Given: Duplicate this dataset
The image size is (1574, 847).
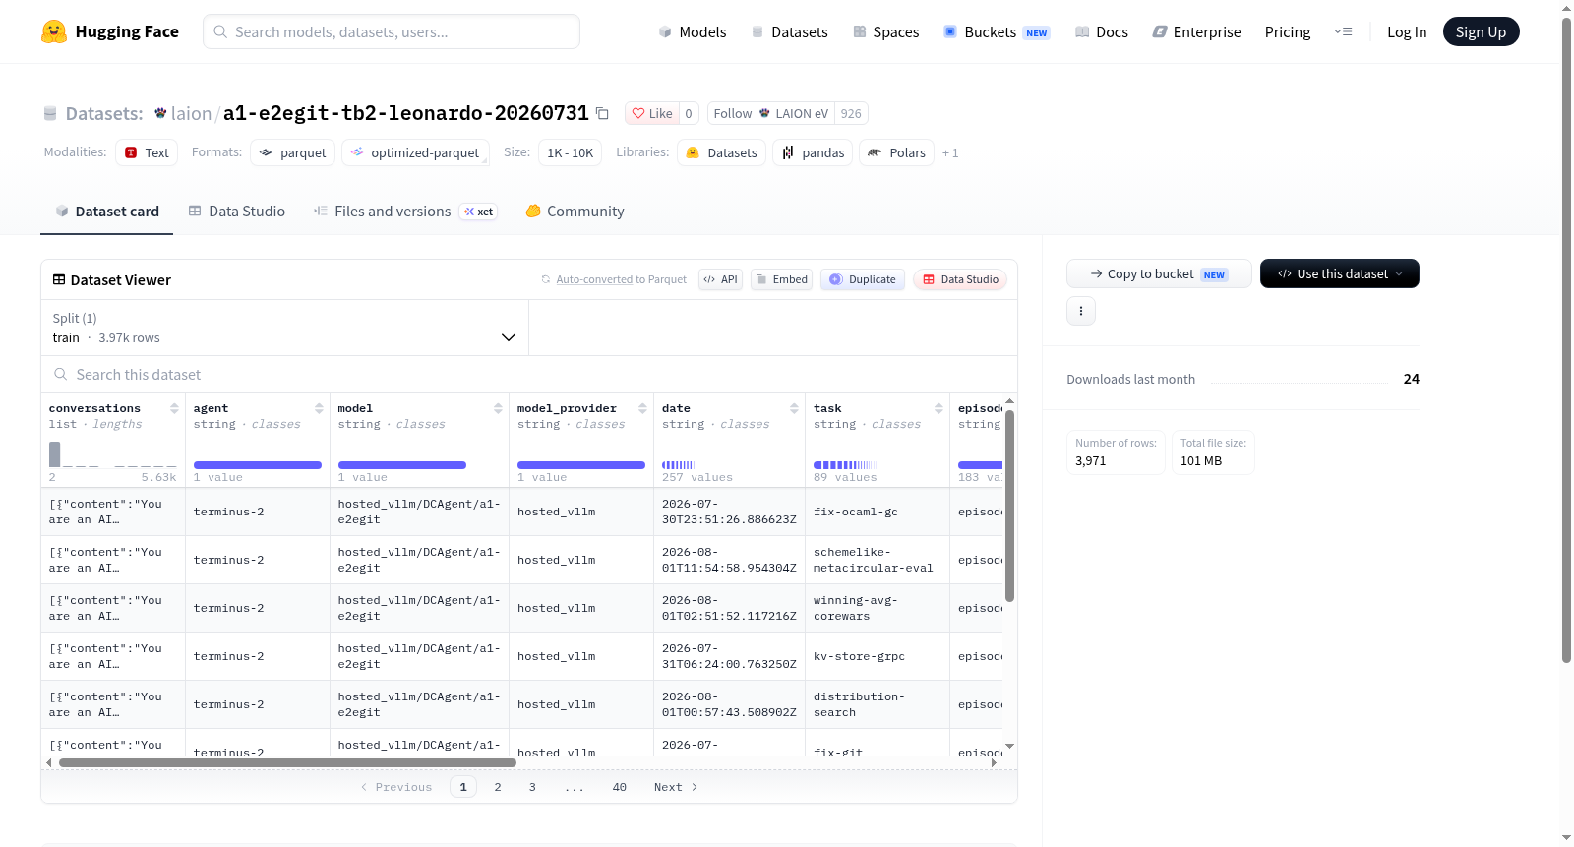Looking at the screenshot, I should click(x=863, y=279).
